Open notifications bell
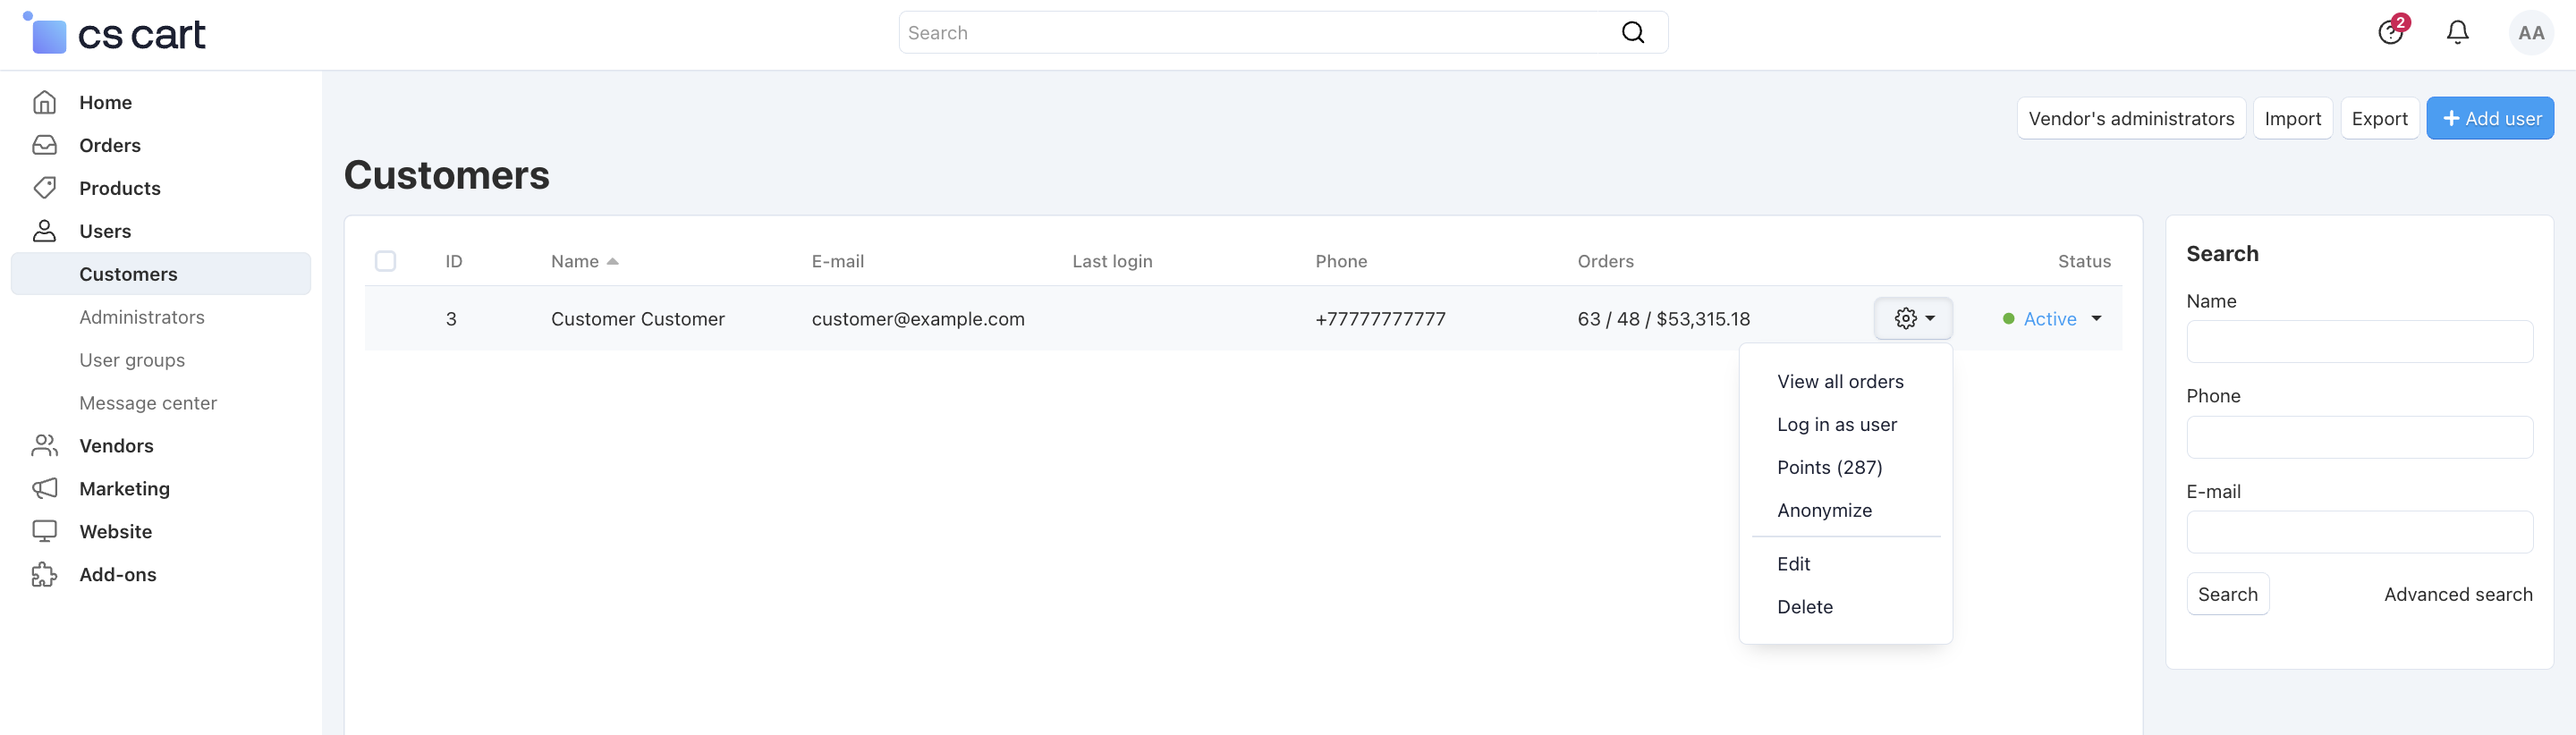The height and width of the screenshot is (735, 2576). pyautogui.click(x=2457, y=32)
